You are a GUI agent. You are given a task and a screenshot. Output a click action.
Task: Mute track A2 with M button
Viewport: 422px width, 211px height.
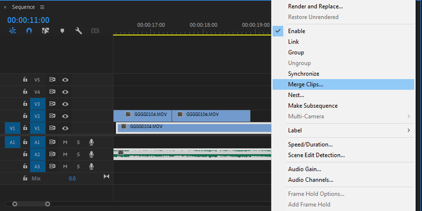[x=65, y=154]
